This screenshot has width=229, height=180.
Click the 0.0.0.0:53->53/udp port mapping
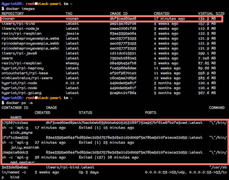point(166,172)
